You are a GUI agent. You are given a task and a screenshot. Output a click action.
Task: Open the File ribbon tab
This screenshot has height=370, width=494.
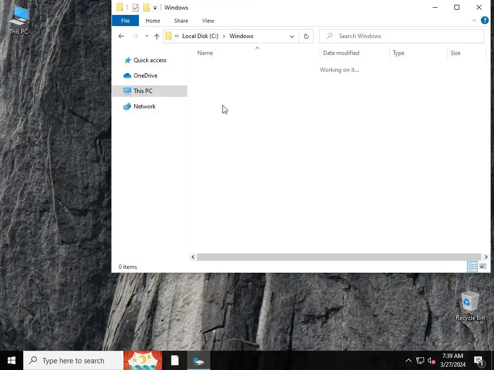[125, 21]
